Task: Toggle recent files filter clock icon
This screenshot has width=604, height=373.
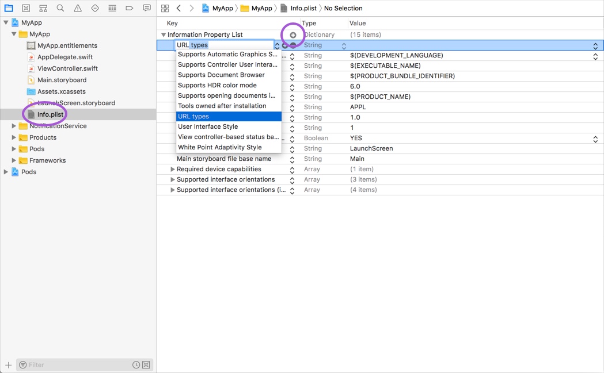Action: [x=136, y=365]
